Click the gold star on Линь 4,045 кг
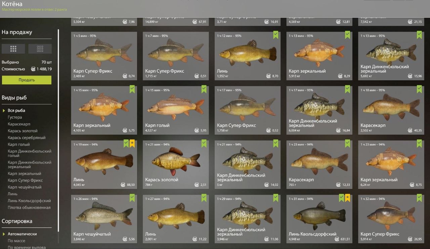 pos(132,144)
